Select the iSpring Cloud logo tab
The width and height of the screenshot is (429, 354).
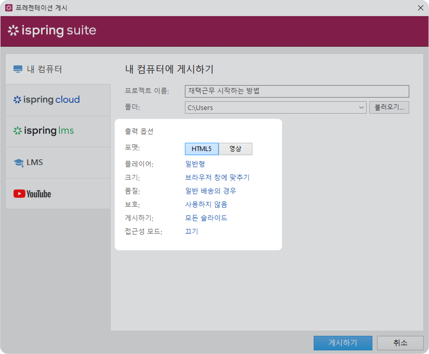click(47, 100)
